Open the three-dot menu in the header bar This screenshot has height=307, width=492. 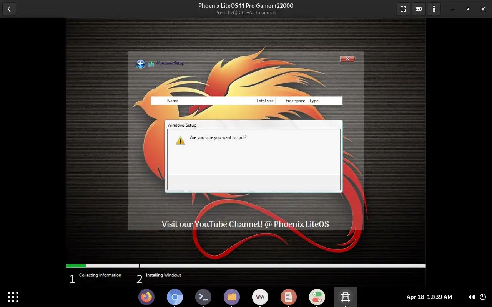pyautogui.click(x=434, y=9)
